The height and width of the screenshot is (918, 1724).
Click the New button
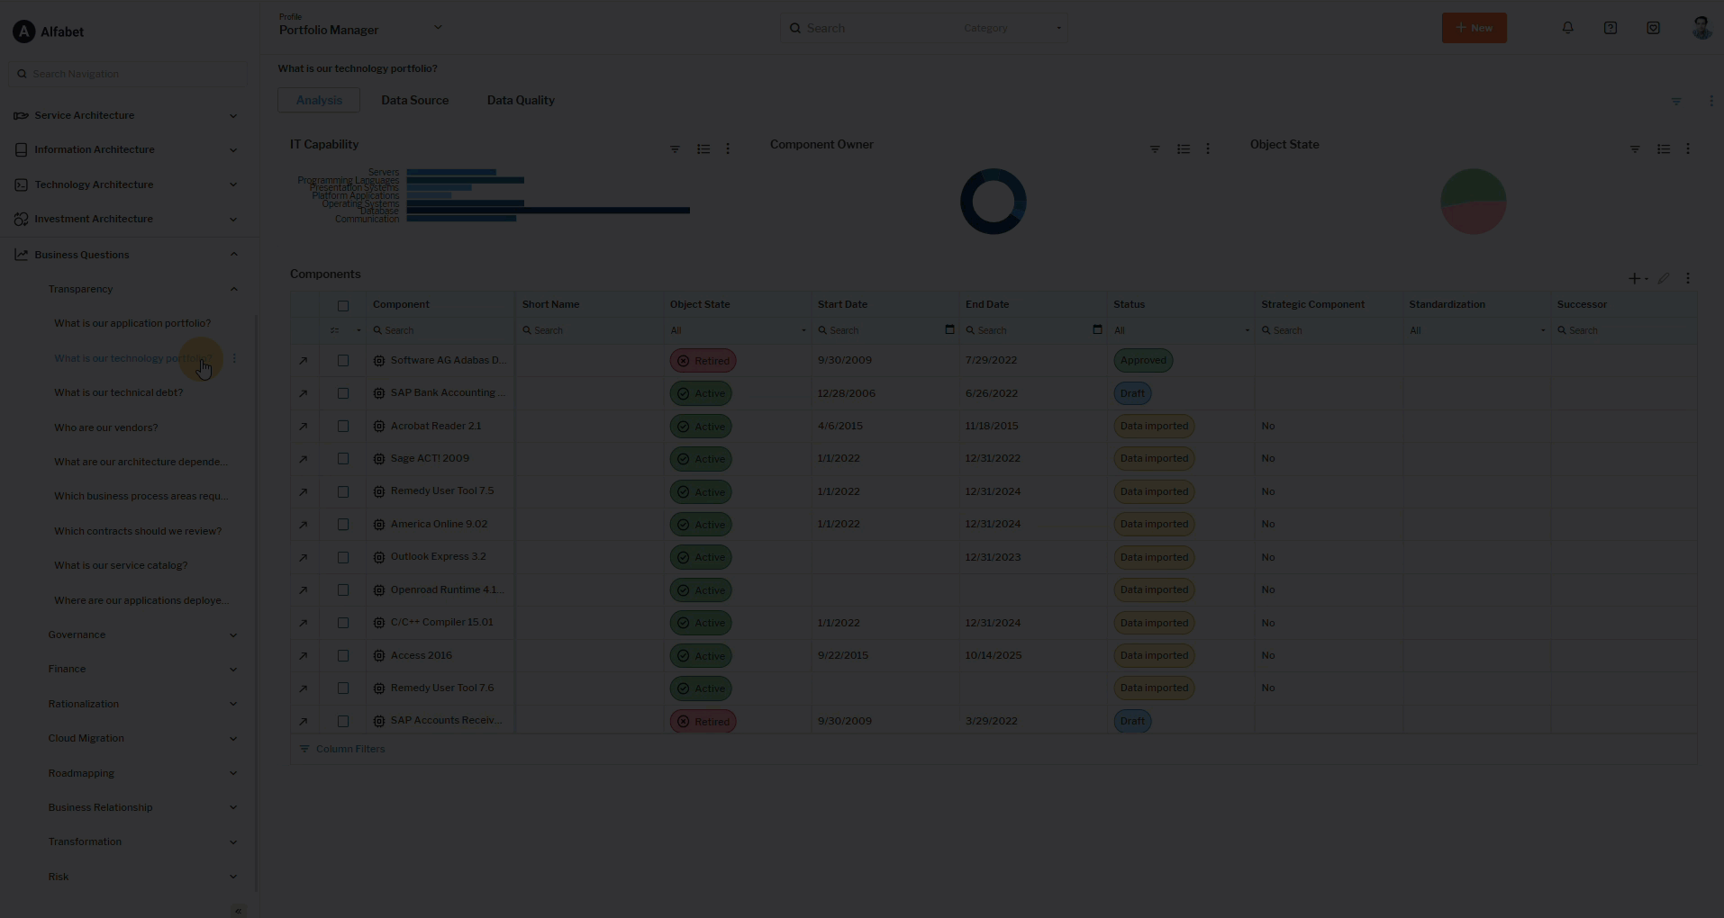tap(1474, 28)
